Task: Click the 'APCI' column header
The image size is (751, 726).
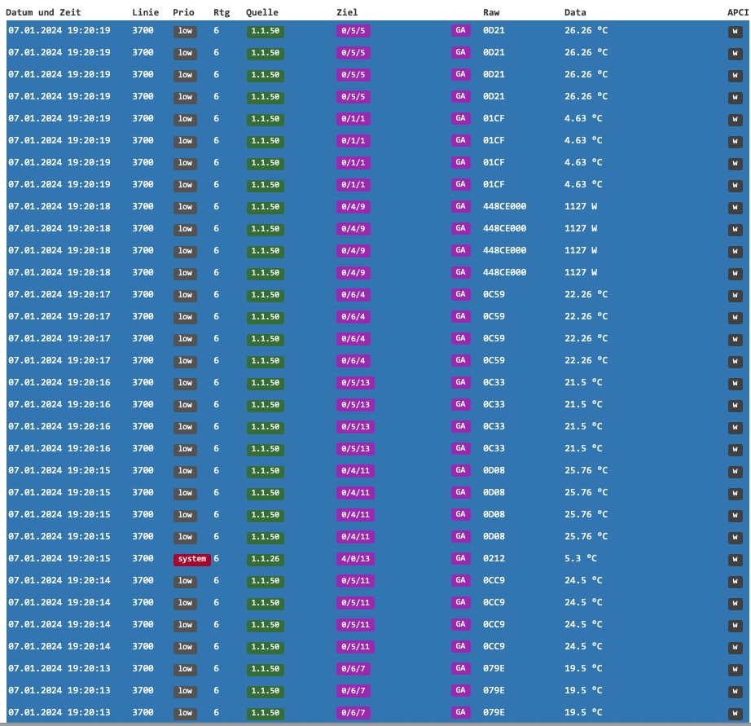Action: (737, 12)
